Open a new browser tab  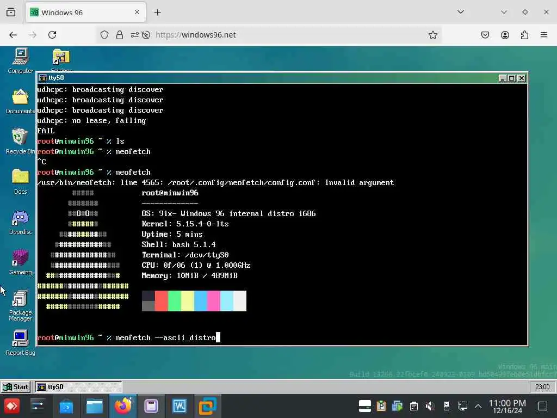(158, 13)
